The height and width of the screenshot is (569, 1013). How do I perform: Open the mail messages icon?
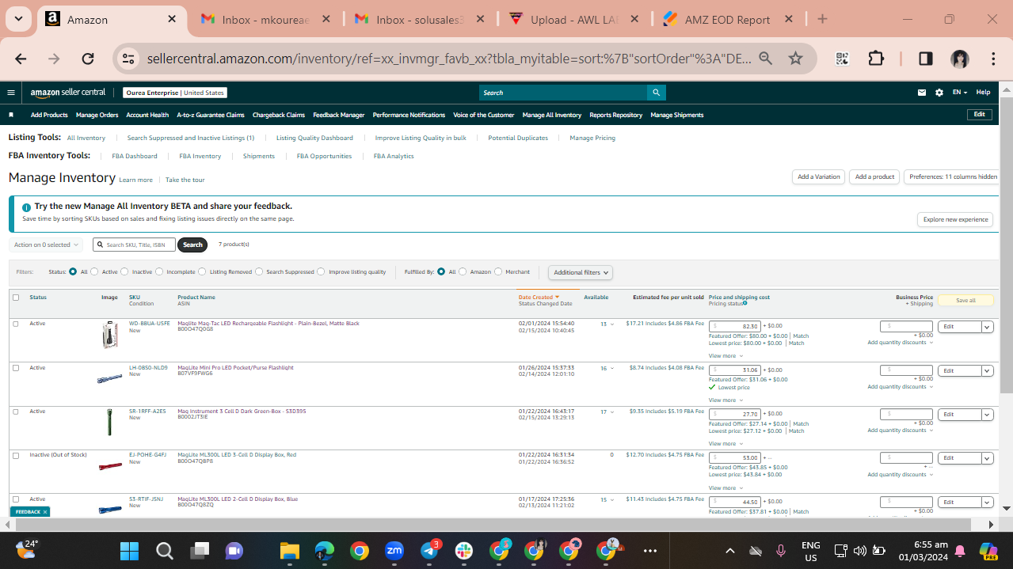pyautogui.click(x=922, y=93)
